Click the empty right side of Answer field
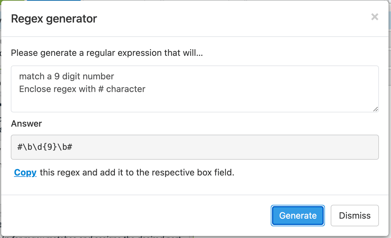The width and height of the screenshot is (391, 238). pyautogui.click(x=286, y=147)
